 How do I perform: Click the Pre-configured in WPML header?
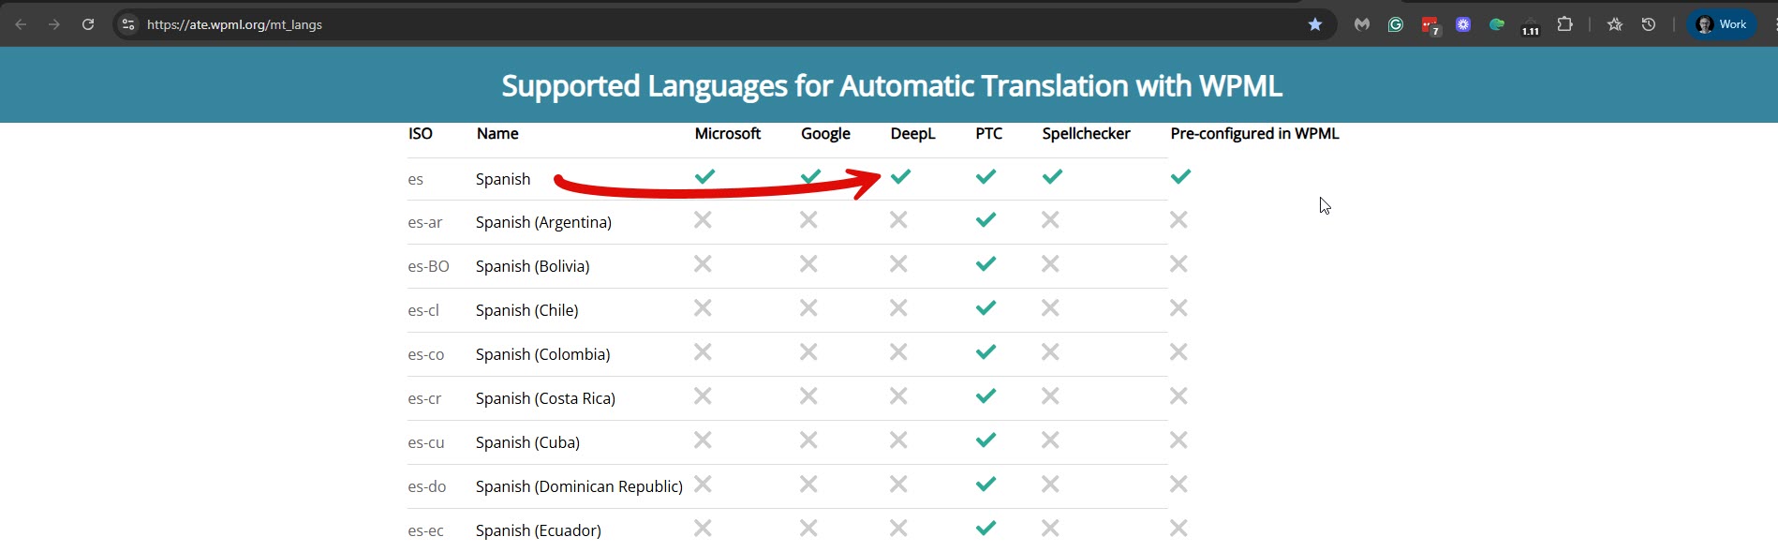click(1254, 134)
